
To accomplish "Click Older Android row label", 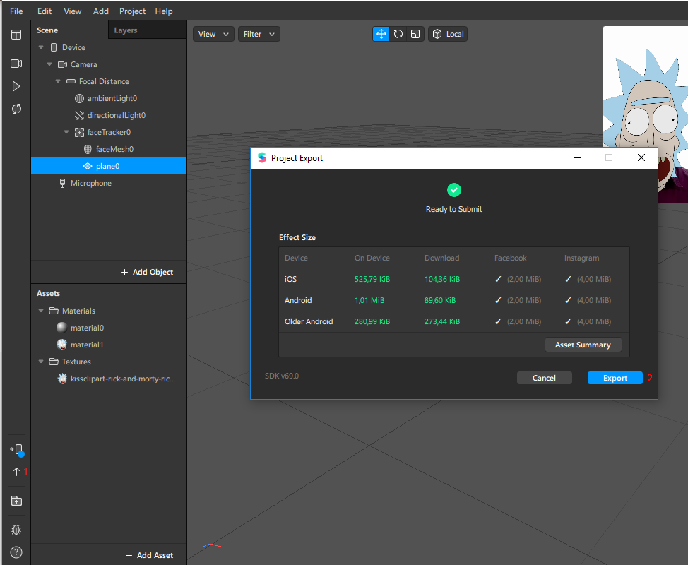I will click(x=309, y=321).
